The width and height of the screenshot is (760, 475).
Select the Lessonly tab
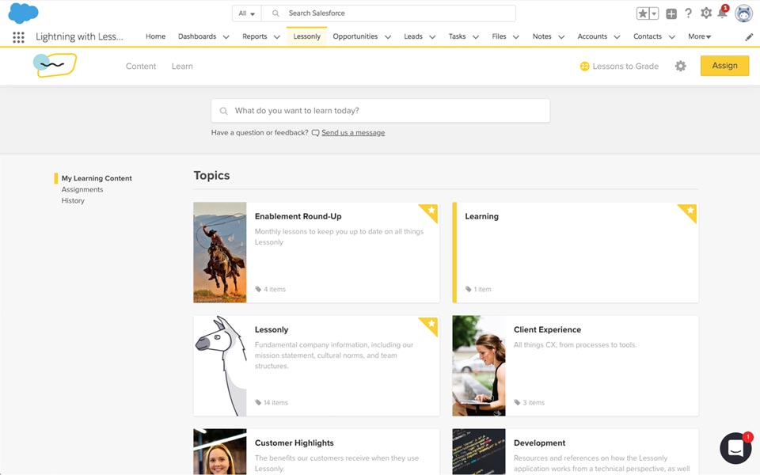(307, 36)
